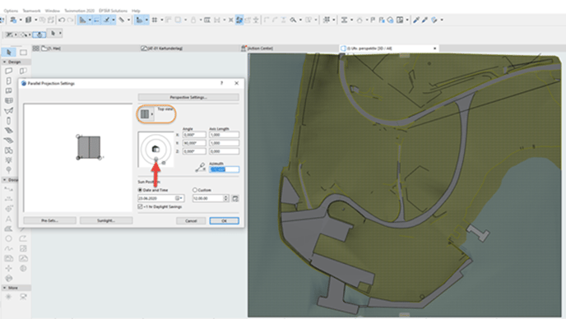Click the X angle input field
Screen dimensions: 566x319
pyautogui.click(x=194, y=135)
